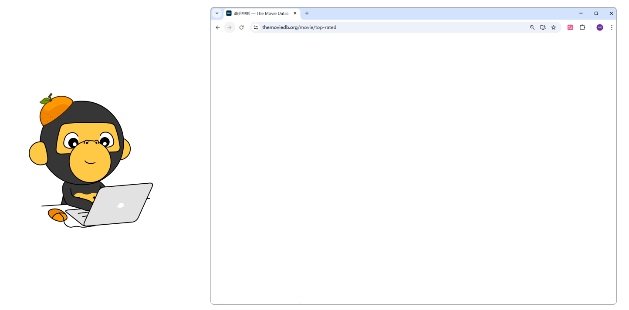Maximize the Chrome window
Viewport: 629px width, 310px height.
[x=596, y=13]
